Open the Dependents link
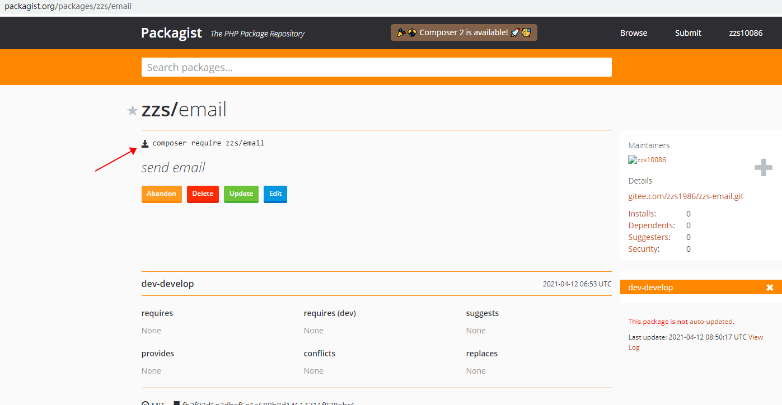Viewport: 782px width, 405px height. [652, 225]
